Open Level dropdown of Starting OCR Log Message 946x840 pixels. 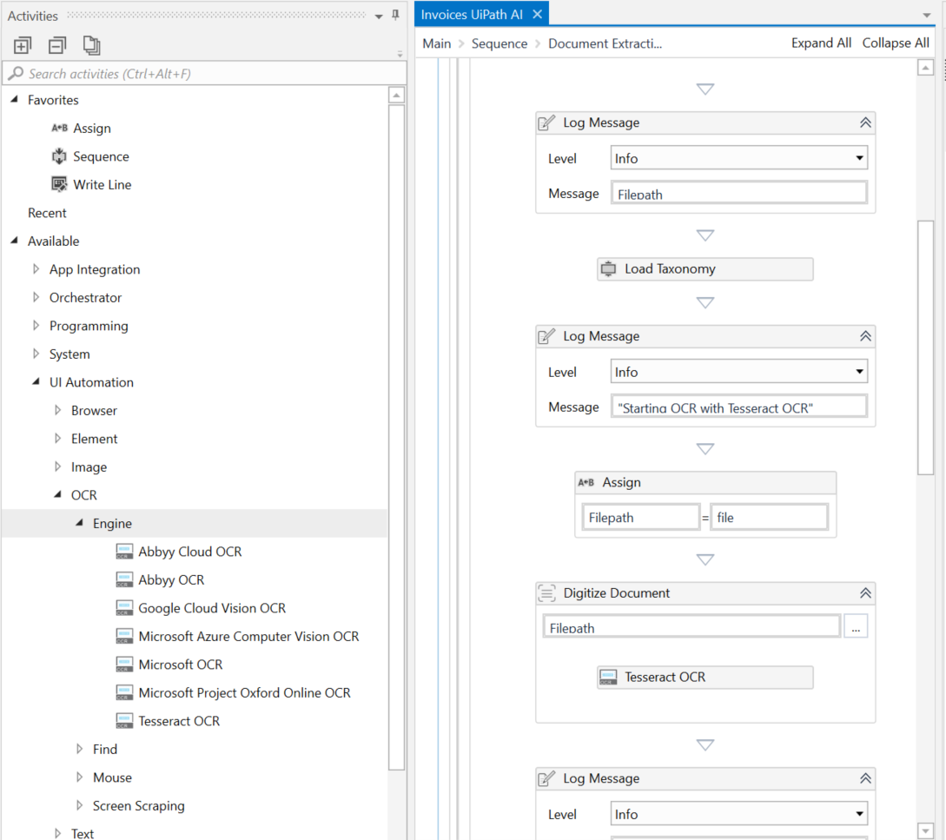[859, 372]
